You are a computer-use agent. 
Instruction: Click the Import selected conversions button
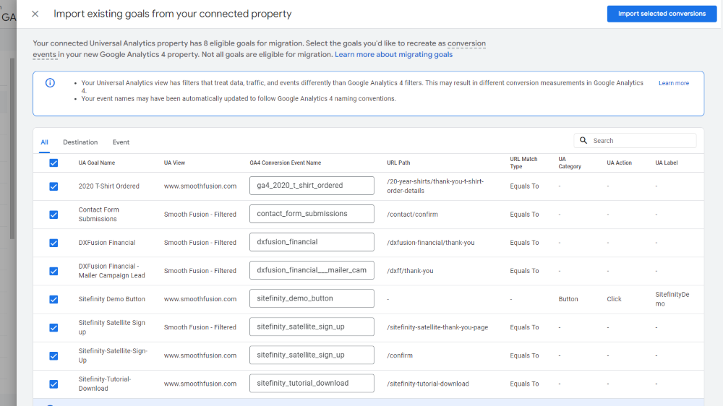pyautogui.click(x=662, y=14)
